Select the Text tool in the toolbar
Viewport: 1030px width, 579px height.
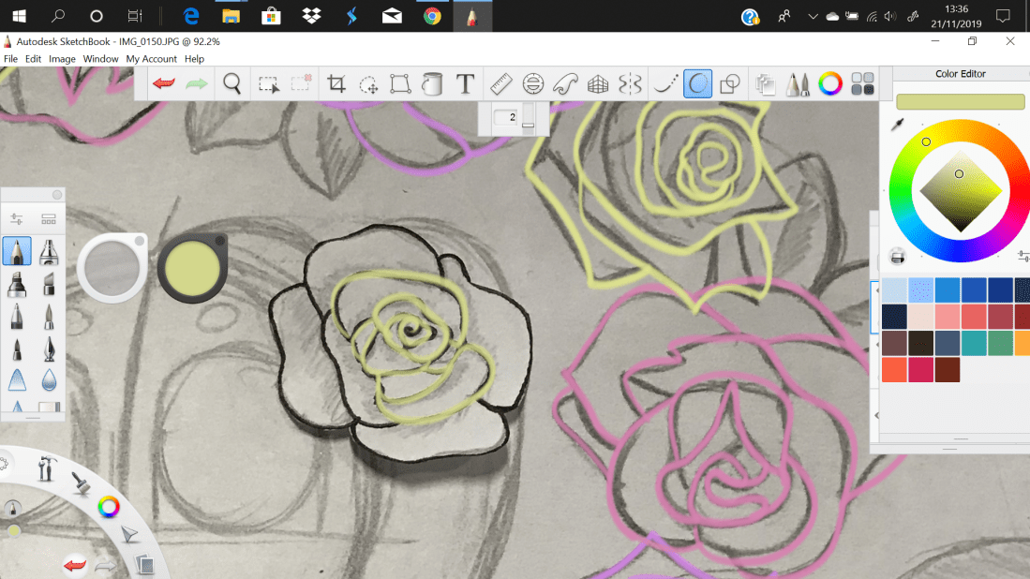pos(464,83)
